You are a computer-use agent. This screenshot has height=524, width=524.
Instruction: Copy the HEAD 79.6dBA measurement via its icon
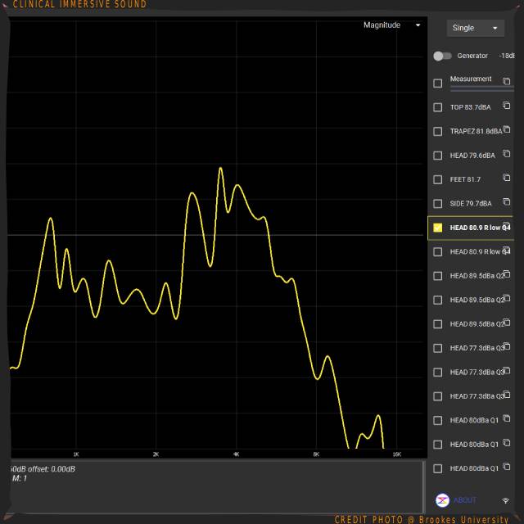(507, 153)
